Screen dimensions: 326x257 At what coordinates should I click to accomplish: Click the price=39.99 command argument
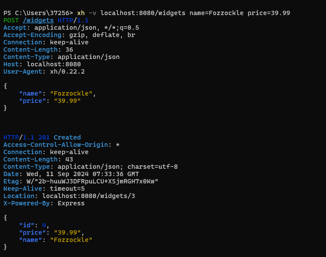(x=269, y=13)
